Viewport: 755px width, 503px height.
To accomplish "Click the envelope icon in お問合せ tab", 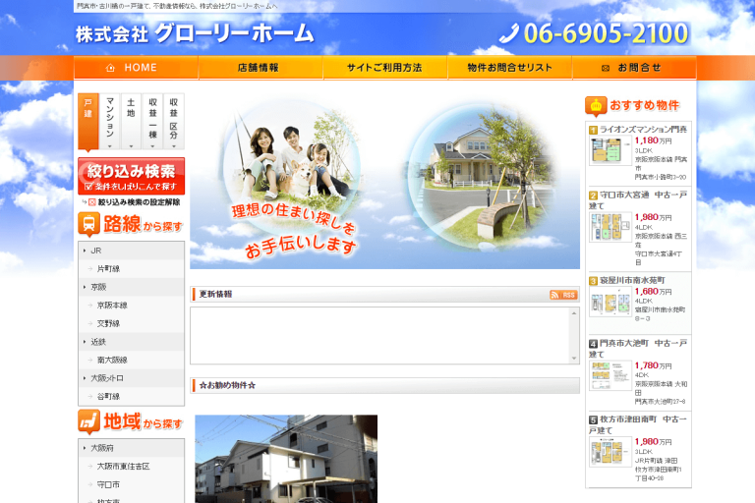I will point(606,69).
